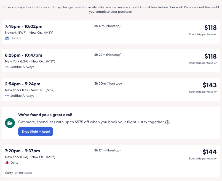The height and width of the screenshot is (181, 222).
Task: Click Newark (EWR) - New Or... (MSY) route
Action: [29, 33]
